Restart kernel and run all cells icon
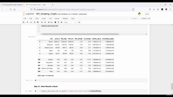173x97 pixels. [62, 22]
